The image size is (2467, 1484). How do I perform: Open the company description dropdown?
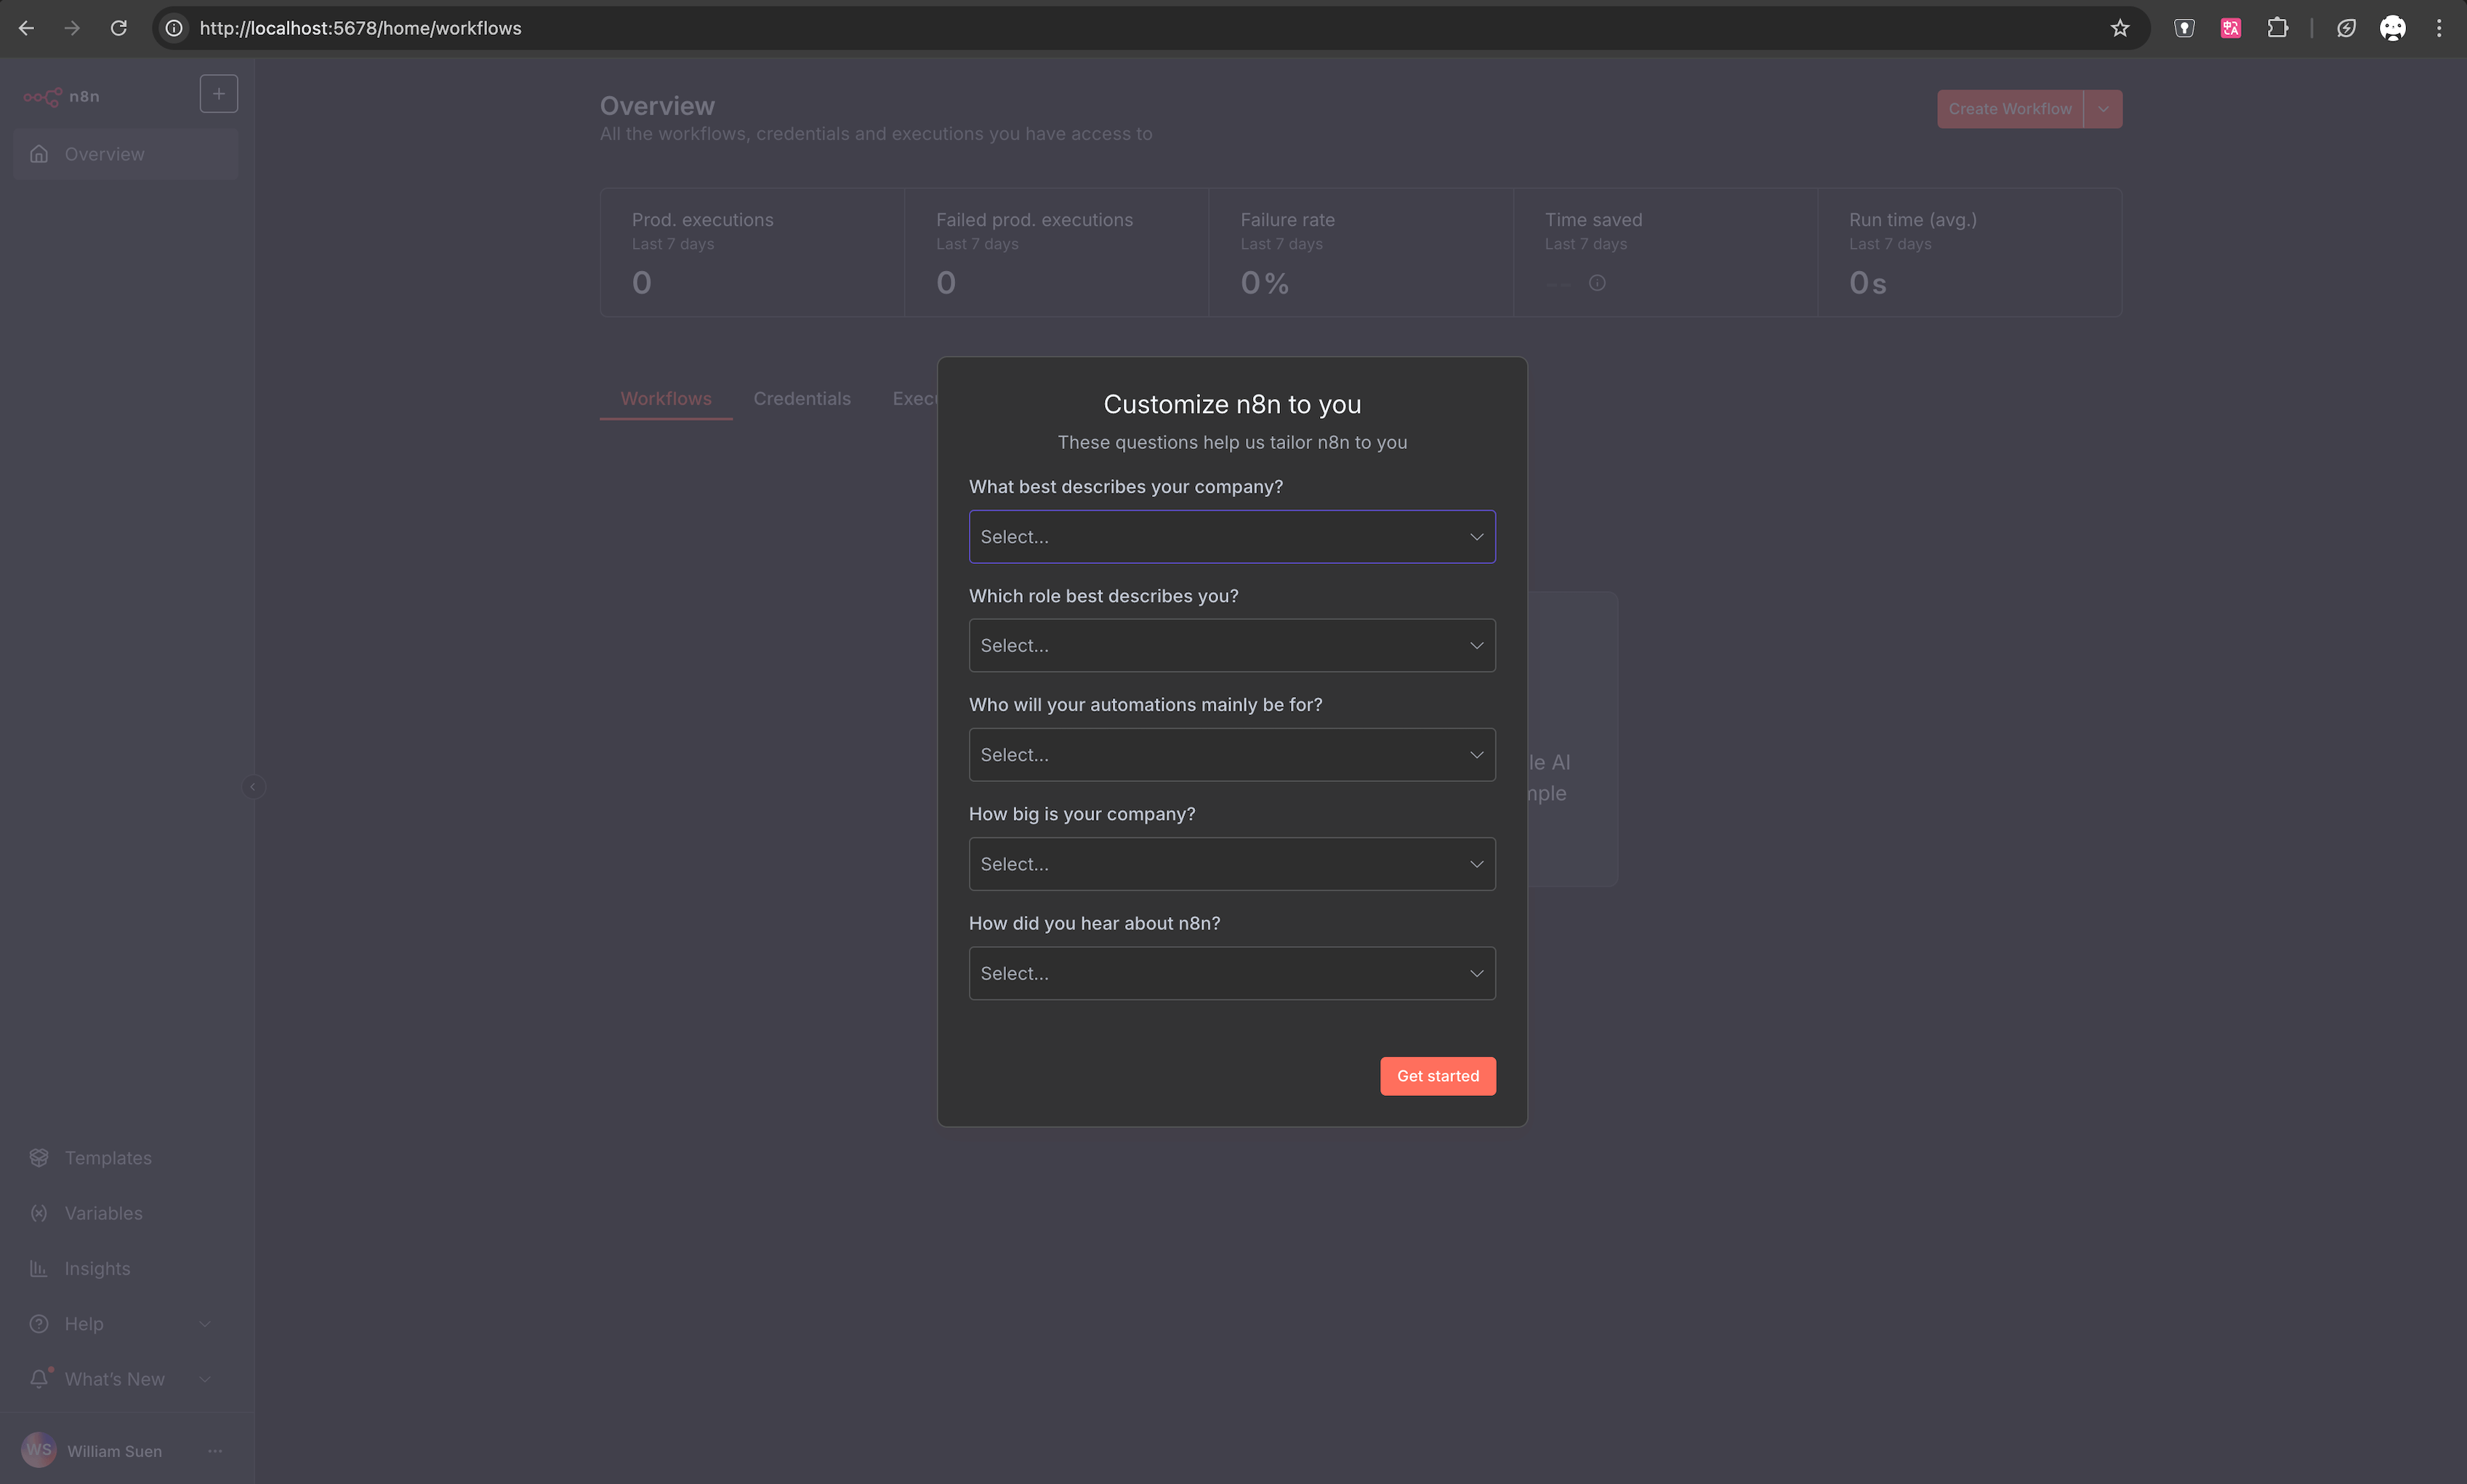(1231, 537)
